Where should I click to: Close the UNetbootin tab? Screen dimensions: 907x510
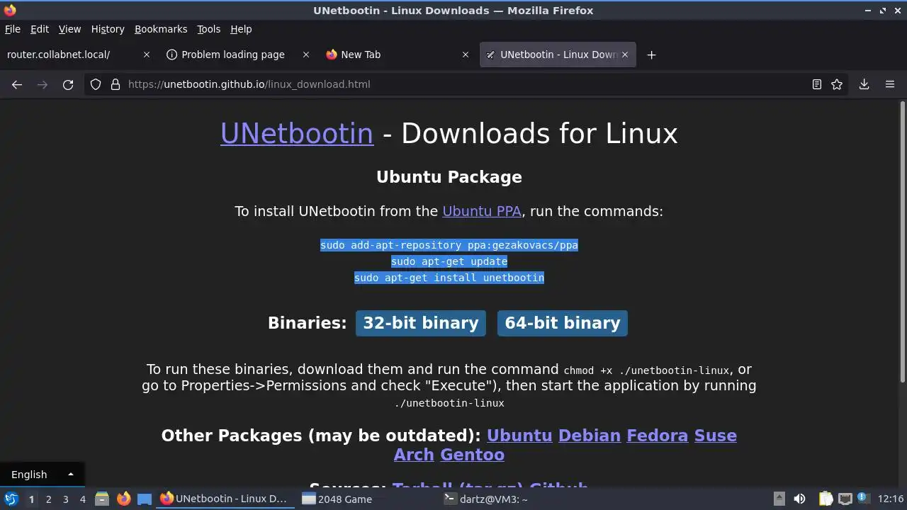coord(625,55)
